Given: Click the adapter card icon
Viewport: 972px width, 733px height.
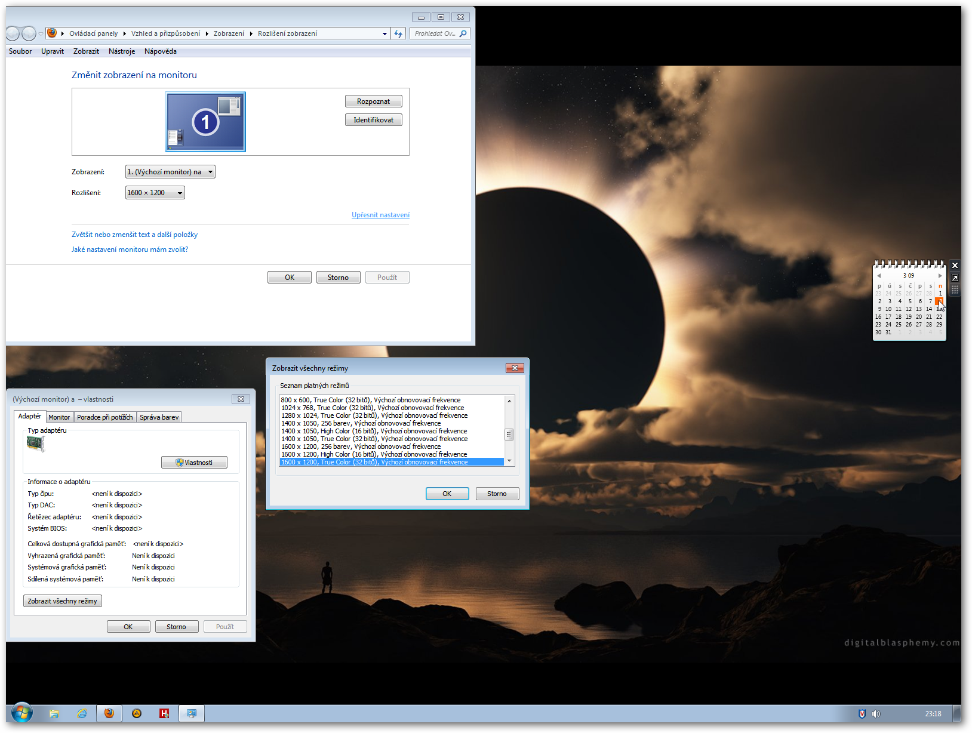Looking at the screenshot, I should click(36, 444).
